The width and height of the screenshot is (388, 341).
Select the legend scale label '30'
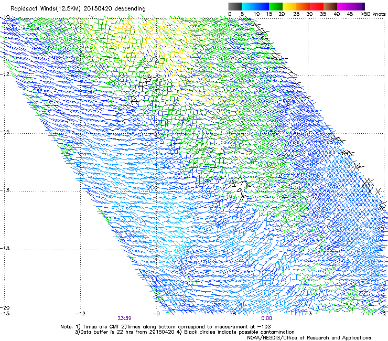(309, 14)
